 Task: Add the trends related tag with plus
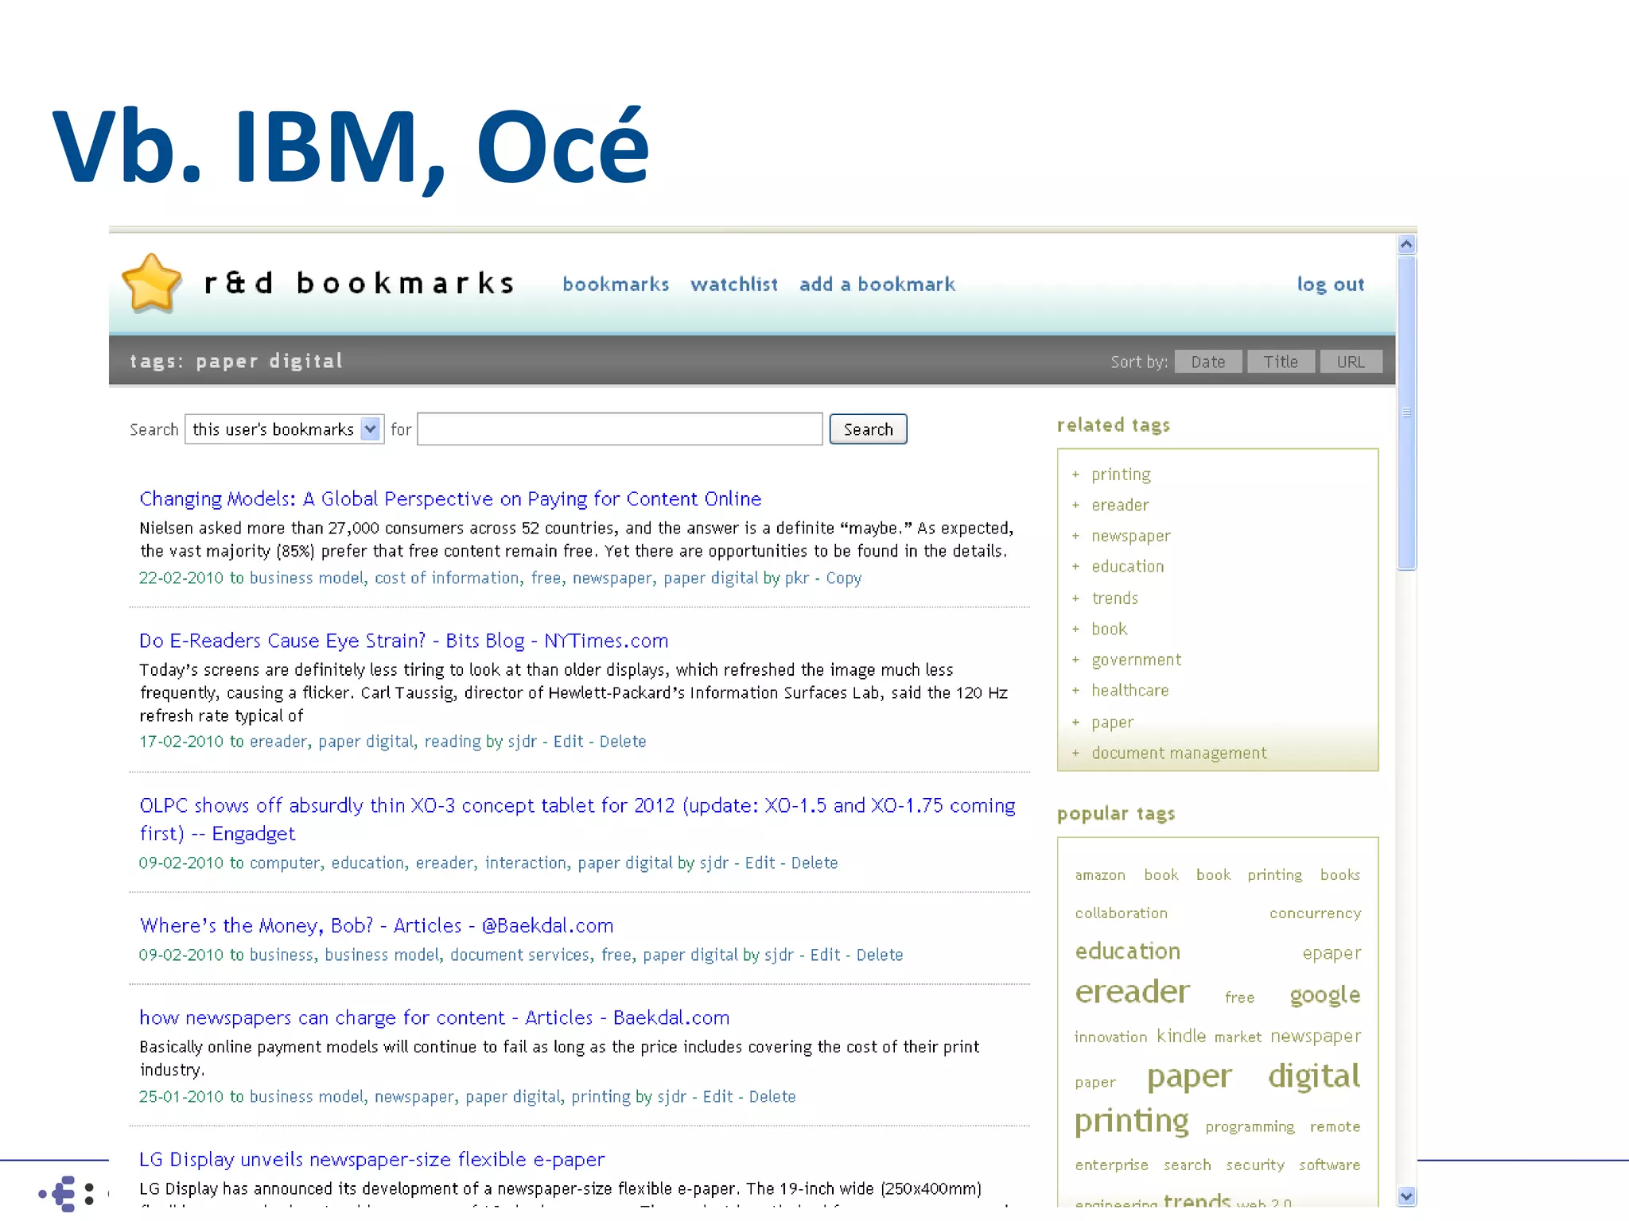pyautogui.click(x=1075, y=599)
